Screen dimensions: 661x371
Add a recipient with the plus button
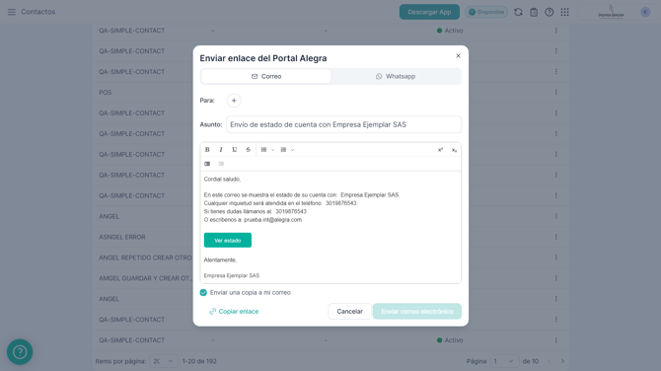tap(234, 101)
